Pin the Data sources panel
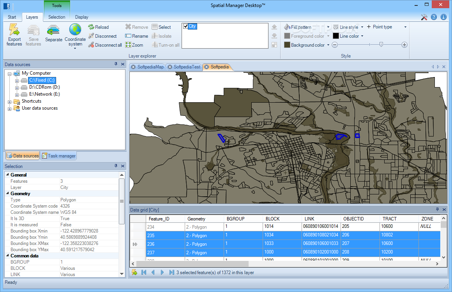452x292 pixels. 116,64
